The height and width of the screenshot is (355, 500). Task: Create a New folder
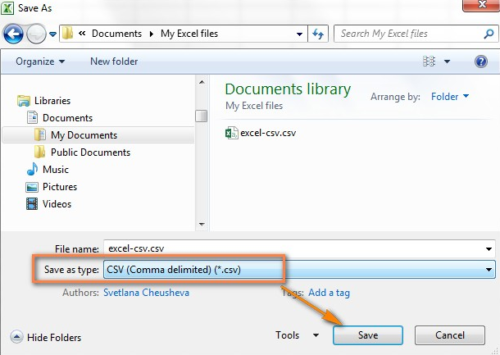(114, 61)
